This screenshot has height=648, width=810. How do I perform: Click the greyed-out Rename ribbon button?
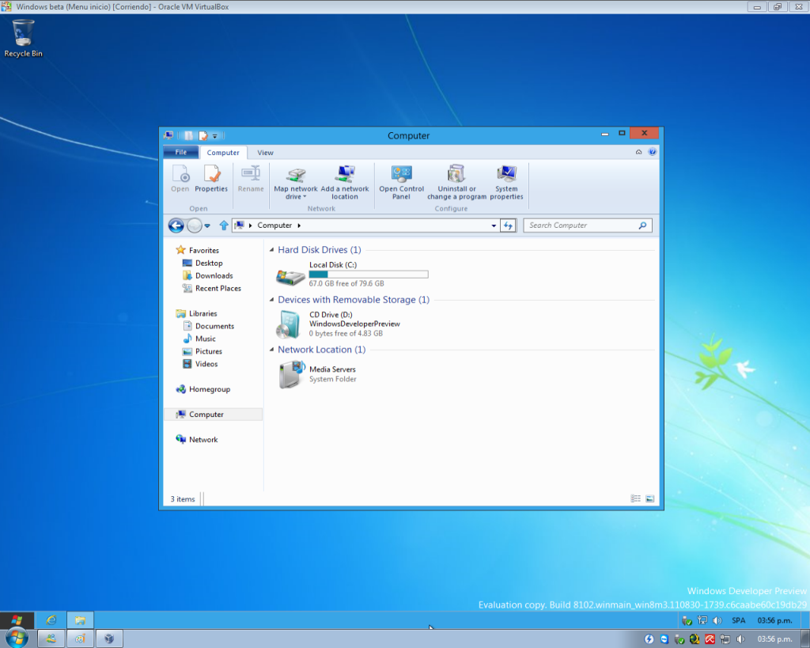tap(251, 179)
